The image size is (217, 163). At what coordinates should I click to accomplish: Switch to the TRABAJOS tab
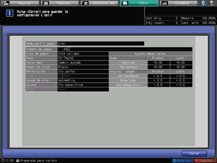[60, 3]
